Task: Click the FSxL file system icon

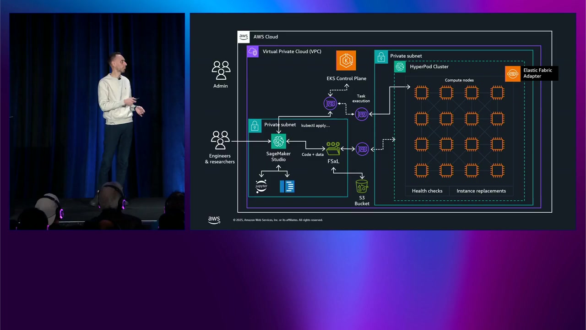Action: tap(333, 149)
